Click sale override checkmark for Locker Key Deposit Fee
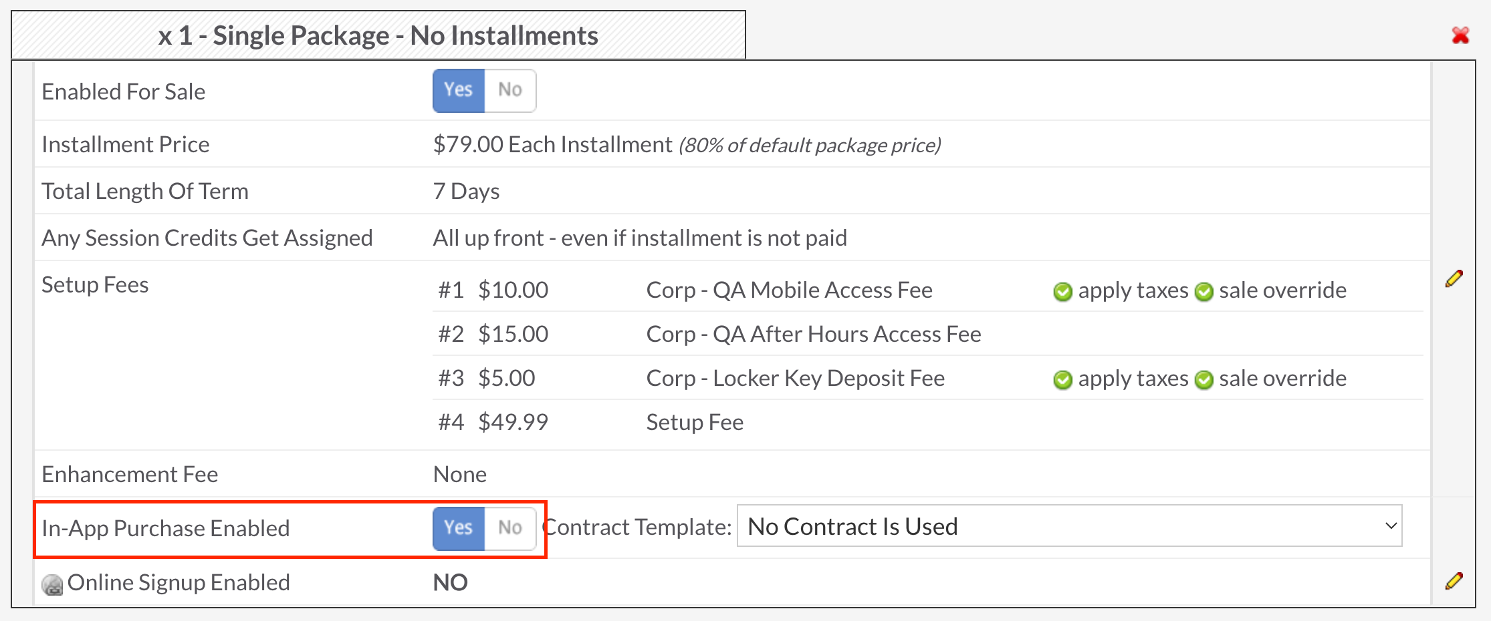Screen dimensions: 1491x621 pyautogui.click(x=1203, y=380)
